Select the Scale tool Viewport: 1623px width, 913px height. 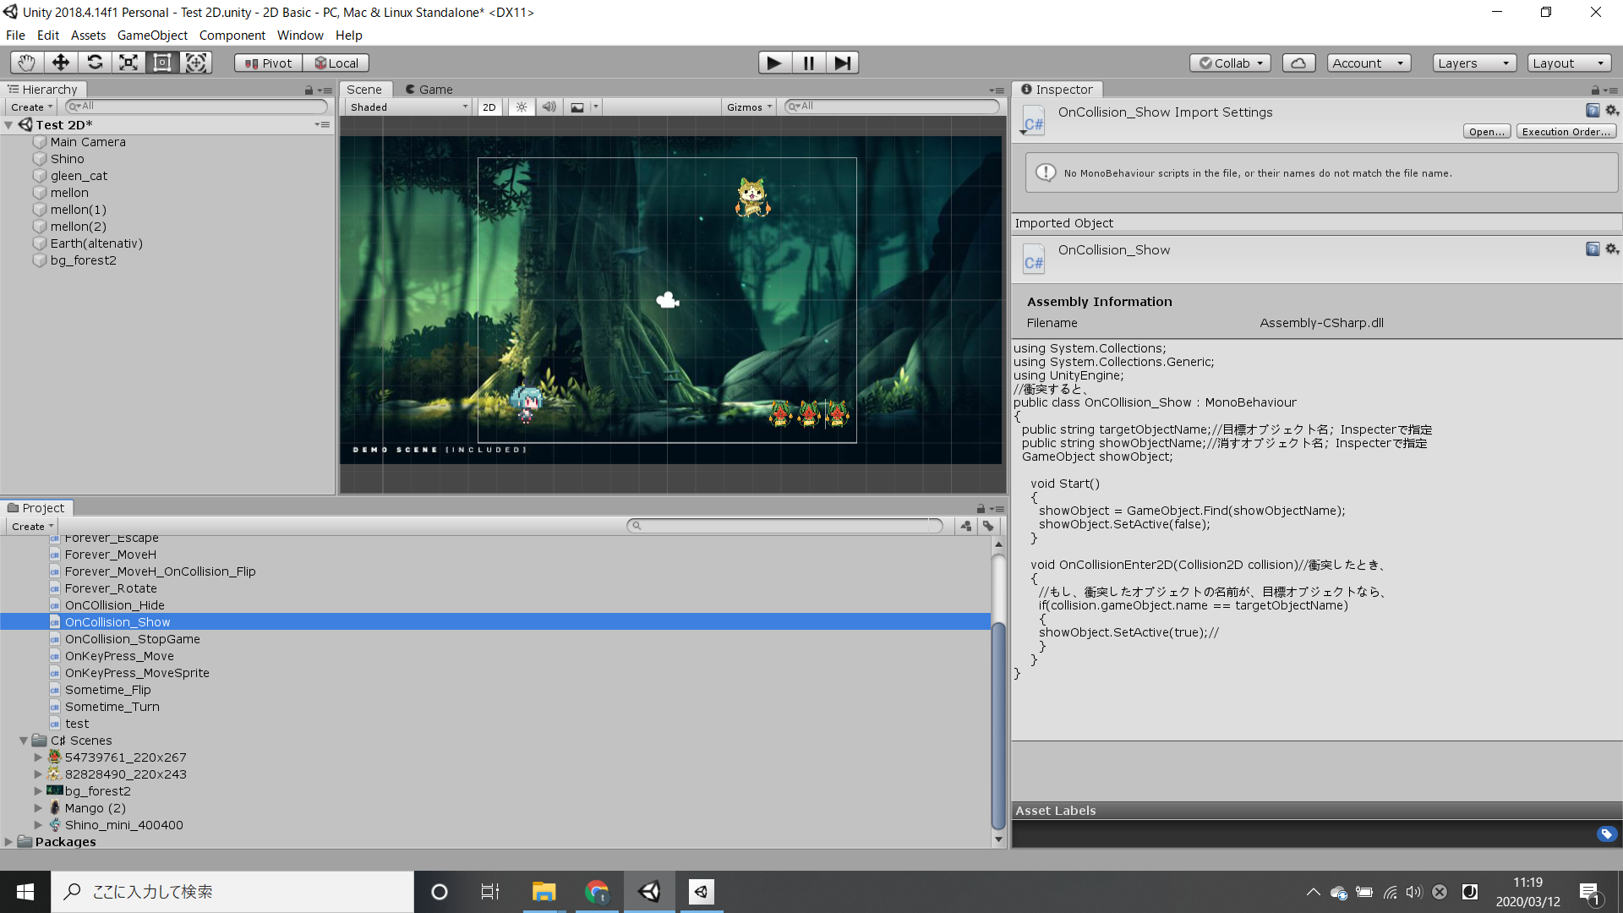click(x=128, y=63)
